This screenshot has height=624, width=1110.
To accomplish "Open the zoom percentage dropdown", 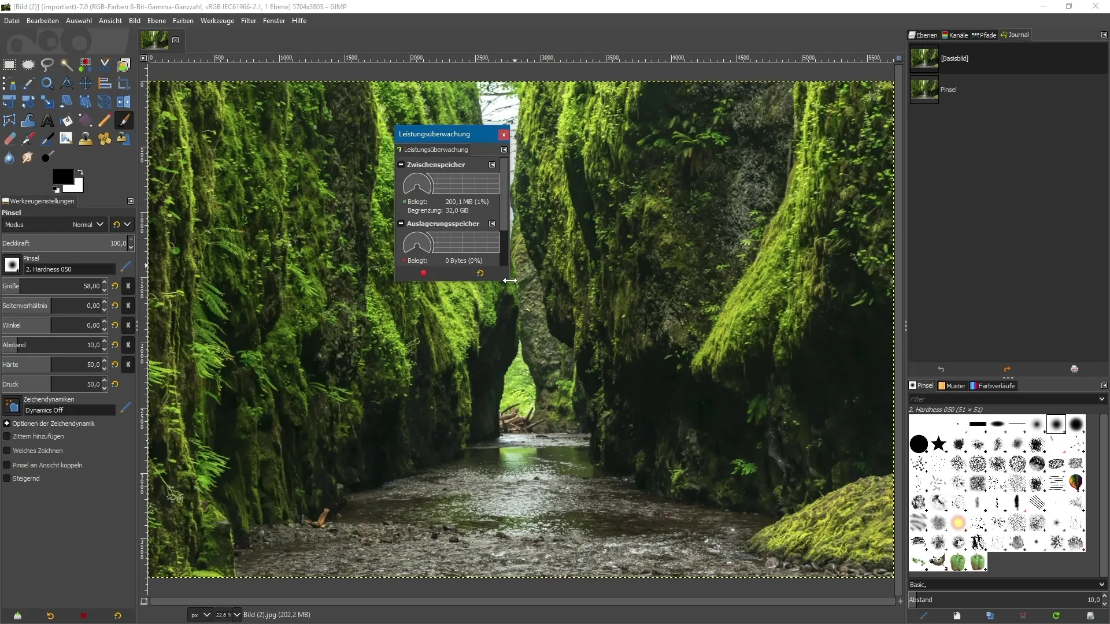I will click(x=236, y=615).
